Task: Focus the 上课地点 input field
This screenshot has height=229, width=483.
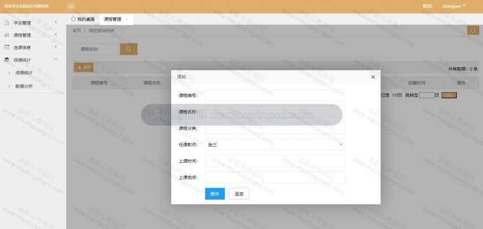Action: pyautogui.click(x=275, y=177)
